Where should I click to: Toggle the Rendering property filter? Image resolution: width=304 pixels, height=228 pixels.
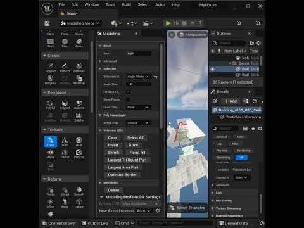coord(243,151)
